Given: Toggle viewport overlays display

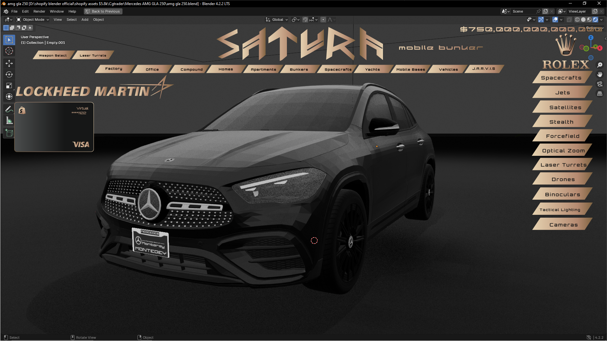Looking at the screenshot, I should tap(555, 20).
